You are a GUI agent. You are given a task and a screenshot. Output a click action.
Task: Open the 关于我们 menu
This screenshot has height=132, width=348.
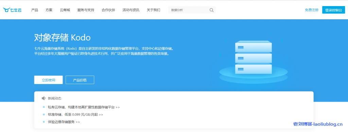coord(153,10)
